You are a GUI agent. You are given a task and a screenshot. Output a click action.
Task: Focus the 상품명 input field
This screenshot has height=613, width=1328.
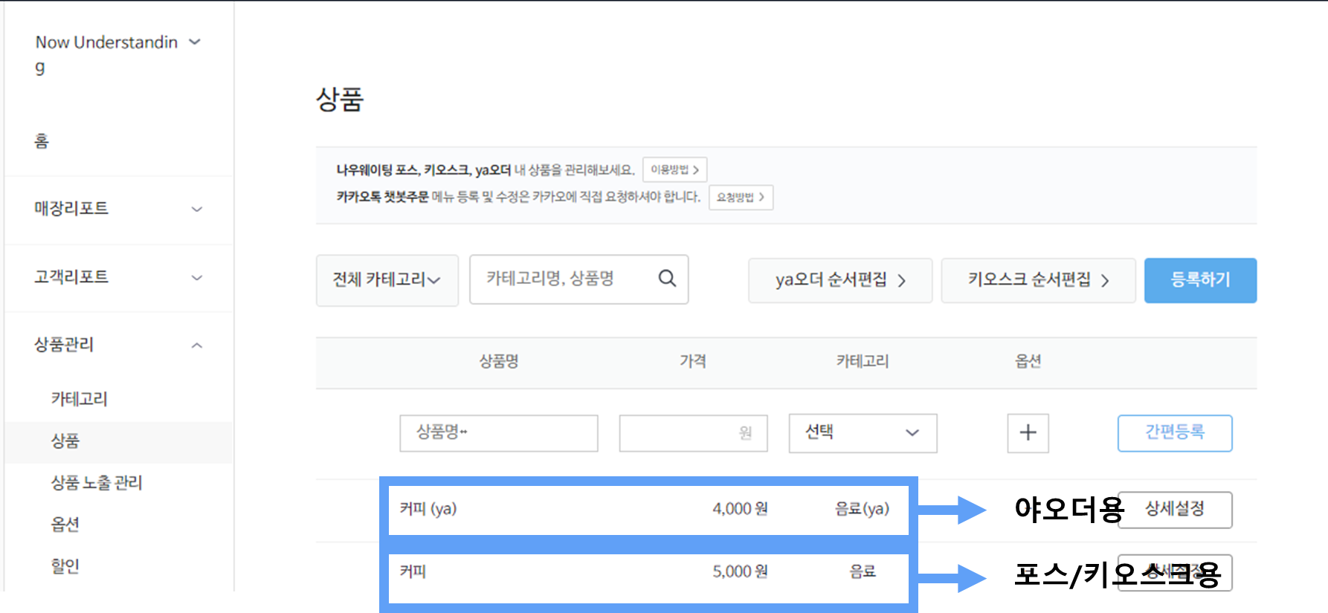tap(499, 433)
